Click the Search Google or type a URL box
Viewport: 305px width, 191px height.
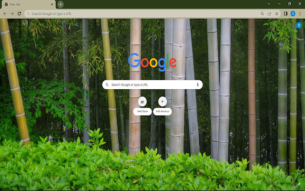coord(152,85)
